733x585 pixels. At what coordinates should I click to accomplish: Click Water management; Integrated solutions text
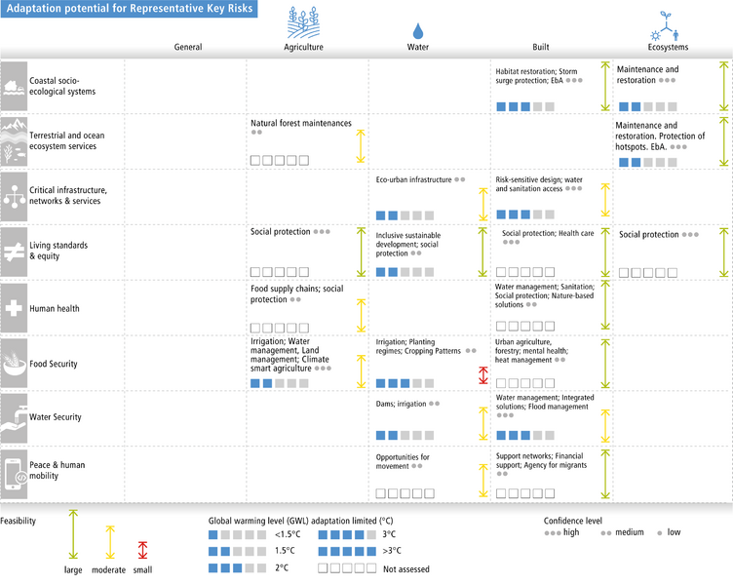[545, 402]
